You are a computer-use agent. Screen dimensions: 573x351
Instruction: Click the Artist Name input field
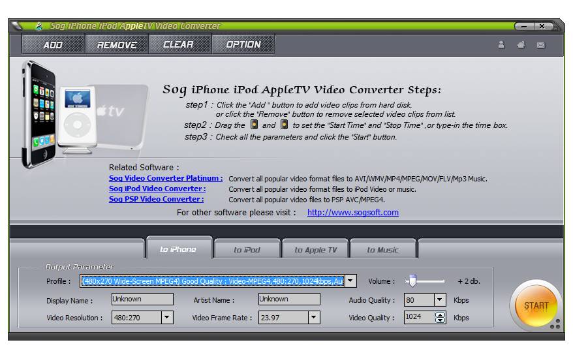[x=289, y=299]
